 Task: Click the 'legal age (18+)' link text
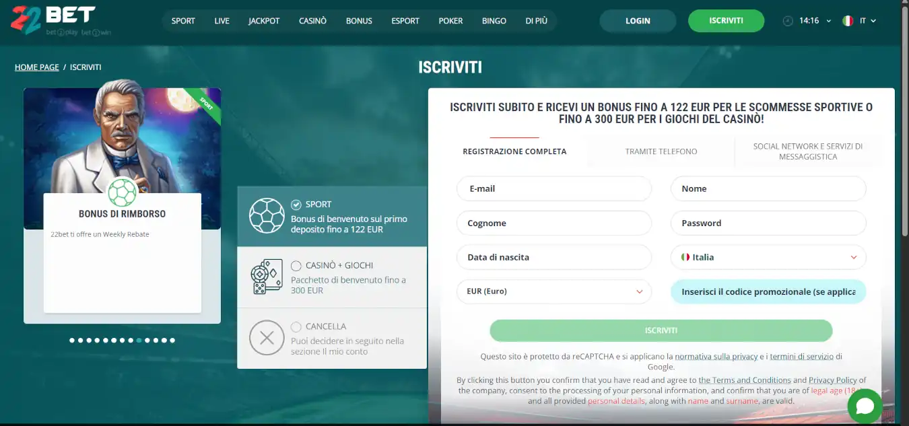pyautogui.click(x=836, y=390)
